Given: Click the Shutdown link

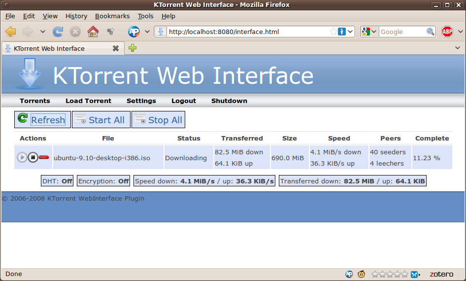Looking at the screenshot, I should [229, 101].
